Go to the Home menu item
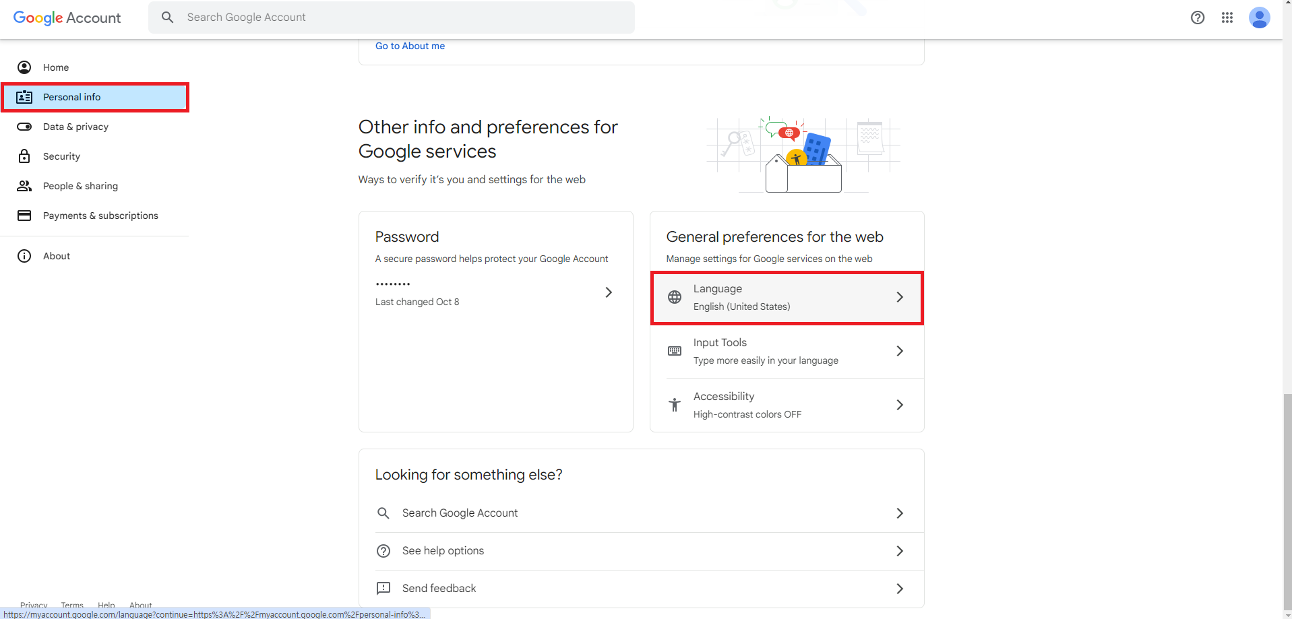The width and height of the screenshot is (1292, 619). click(94, 67)
